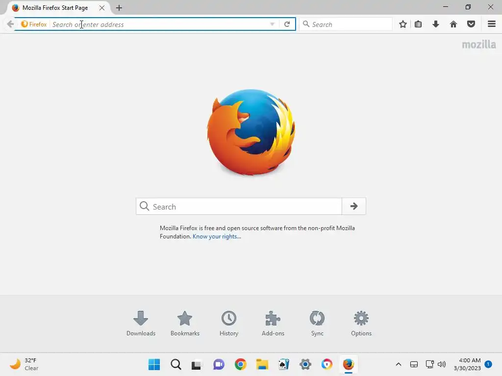Screen dimensions: 502x376
Task: Open Bookmarks from the start page
Action: pos(185,323)
